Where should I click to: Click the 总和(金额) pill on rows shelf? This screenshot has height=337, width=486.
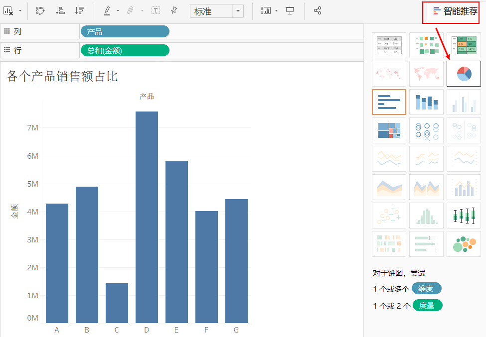(x=125, y=50)
